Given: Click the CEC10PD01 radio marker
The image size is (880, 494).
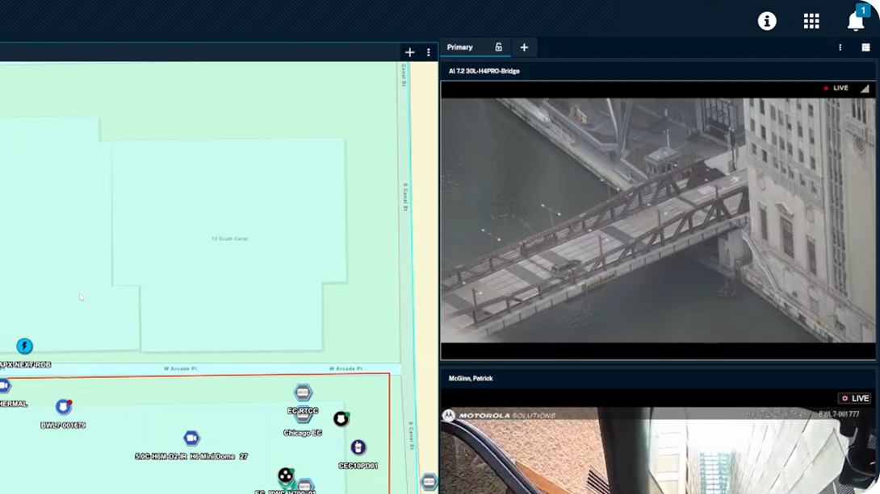Looking at the screenshot, I should (358, 447).
